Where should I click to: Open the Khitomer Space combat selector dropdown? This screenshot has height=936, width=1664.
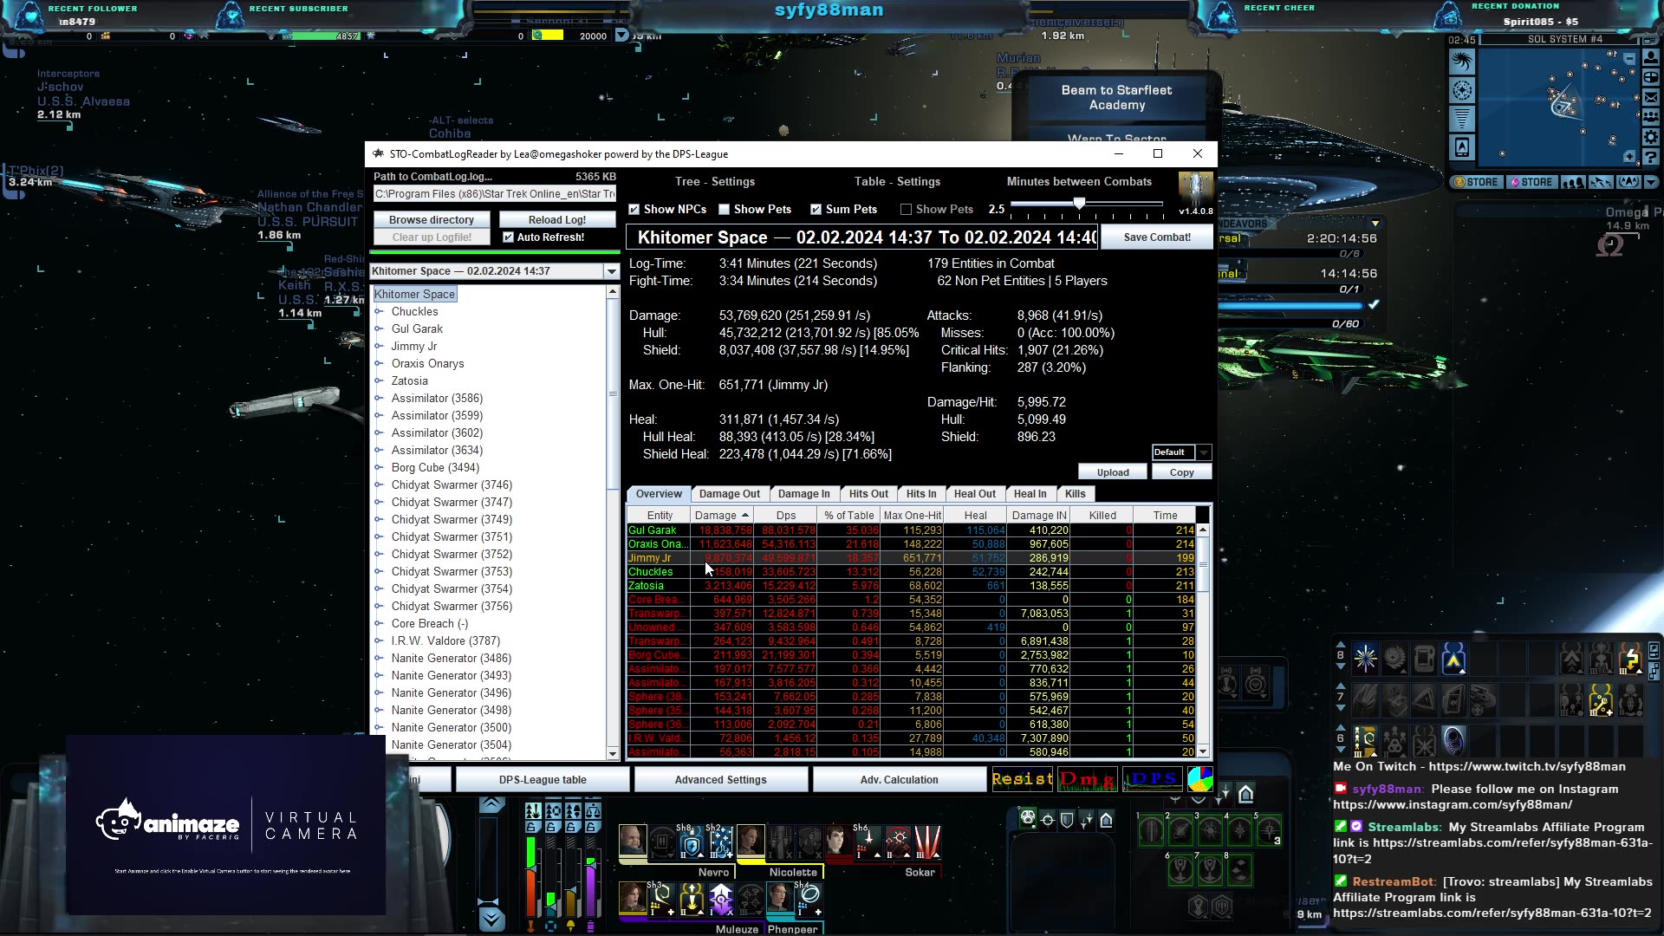(x=611, y=270)
